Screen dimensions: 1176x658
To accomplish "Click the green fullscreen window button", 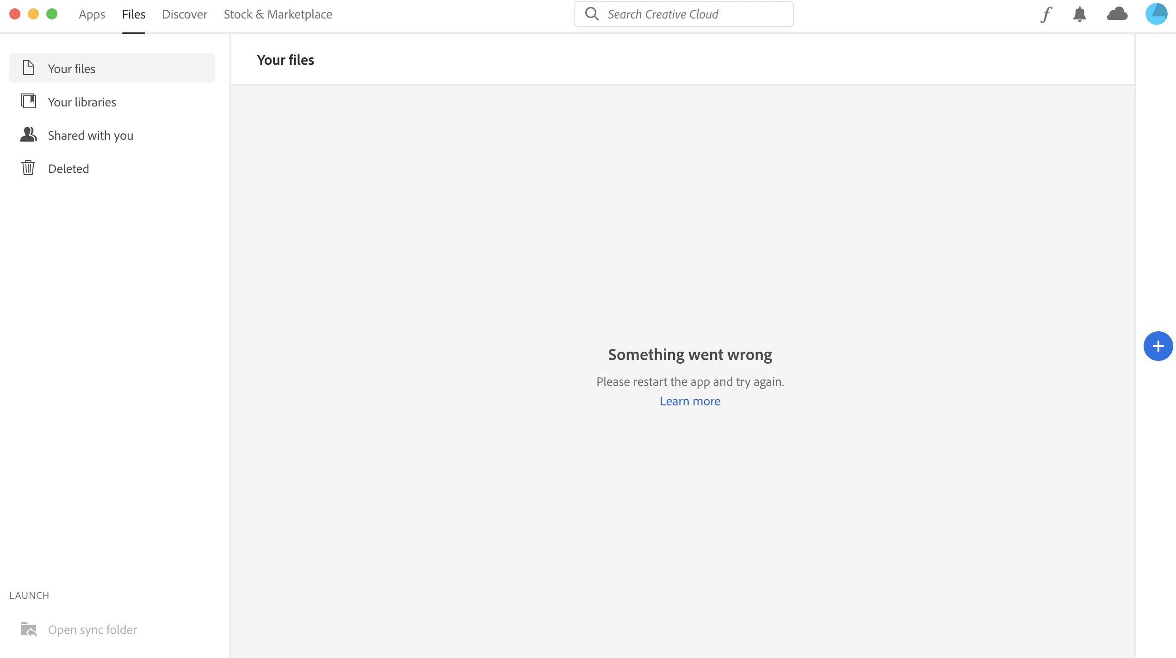I will coord(52,14).
